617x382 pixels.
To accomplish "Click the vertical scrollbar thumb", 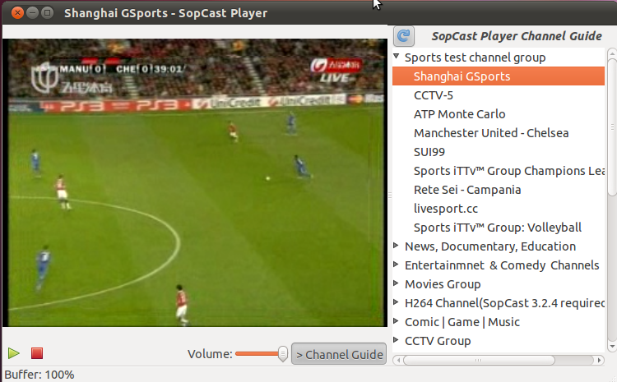I will (x=612, y=127).
